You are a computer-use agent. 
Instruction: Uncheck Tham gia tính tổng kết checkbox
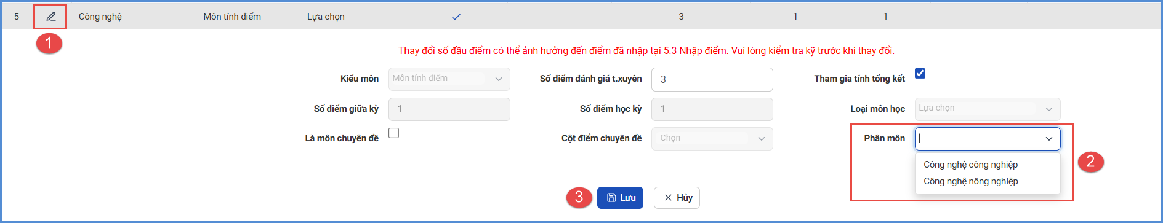point(920,73)
